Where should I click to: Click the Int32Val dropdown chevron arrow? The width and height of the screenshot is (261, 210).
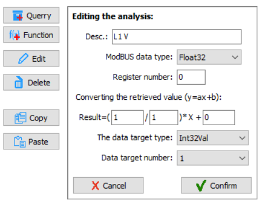pos(242,138)
